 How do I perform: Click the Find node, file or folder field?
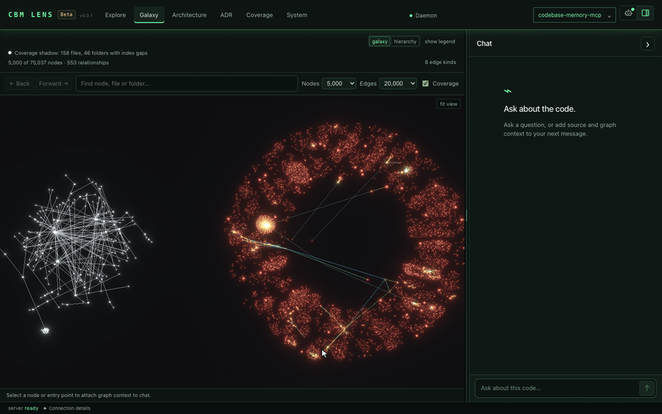pos(187,83)
